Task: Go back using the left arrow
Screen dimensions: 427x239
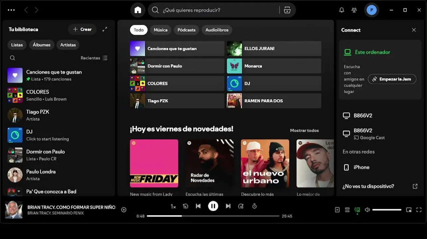Action: (x=26, y=10)
